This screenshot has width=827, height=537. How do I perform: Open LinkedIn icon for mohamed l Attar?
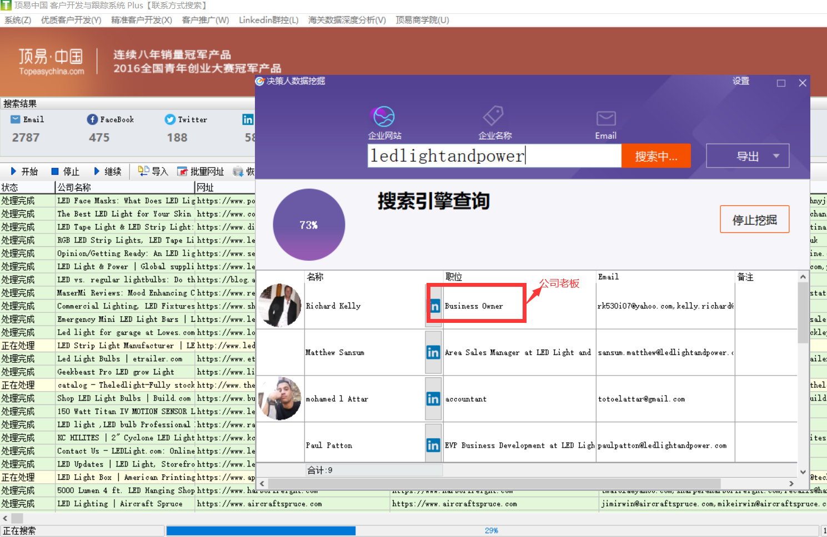click(433, 399)
